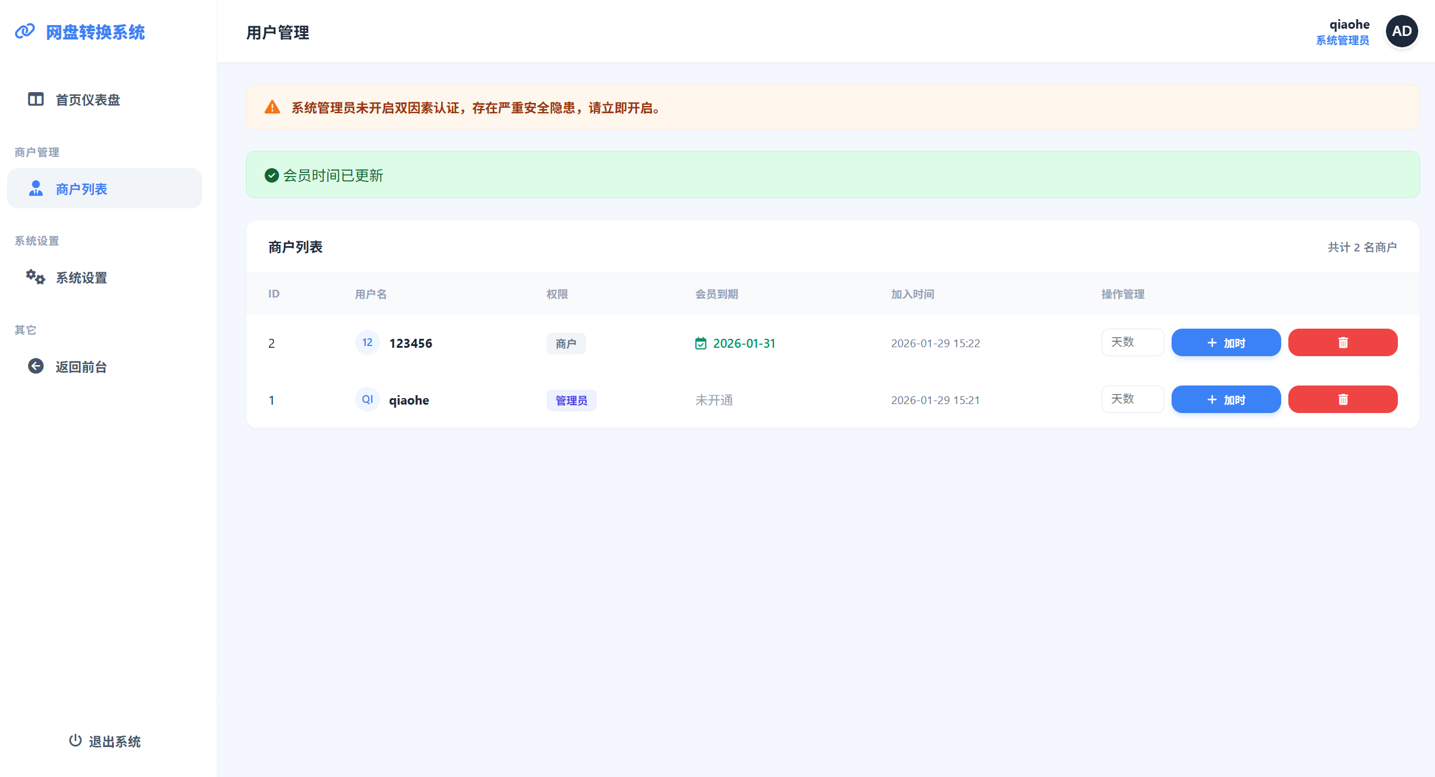The width and height of the screenshot is (1435, 777).
Task: Click the AD avatar circle
Action: click(1401, 31)
